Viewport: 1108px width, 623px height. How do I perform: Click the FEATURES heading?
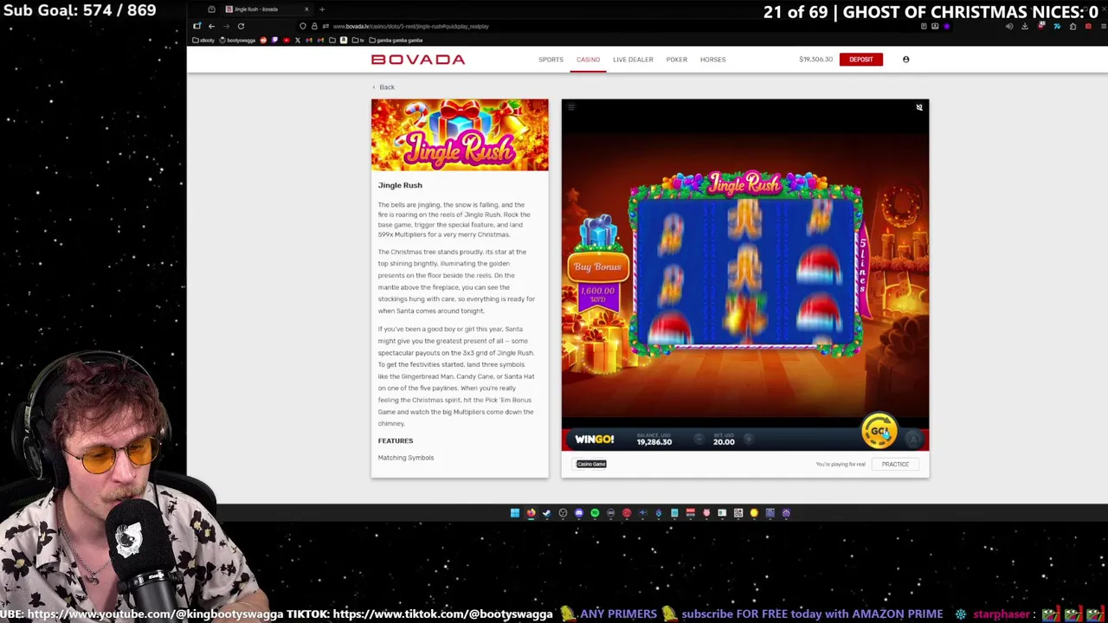[x=396, y=440]
